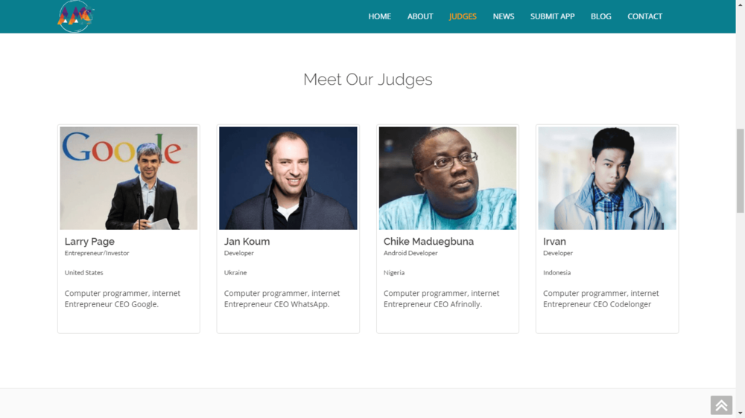Select the JUDGES nav item
The height and width of the screenshot is (418, 745).
pos(463,16)
